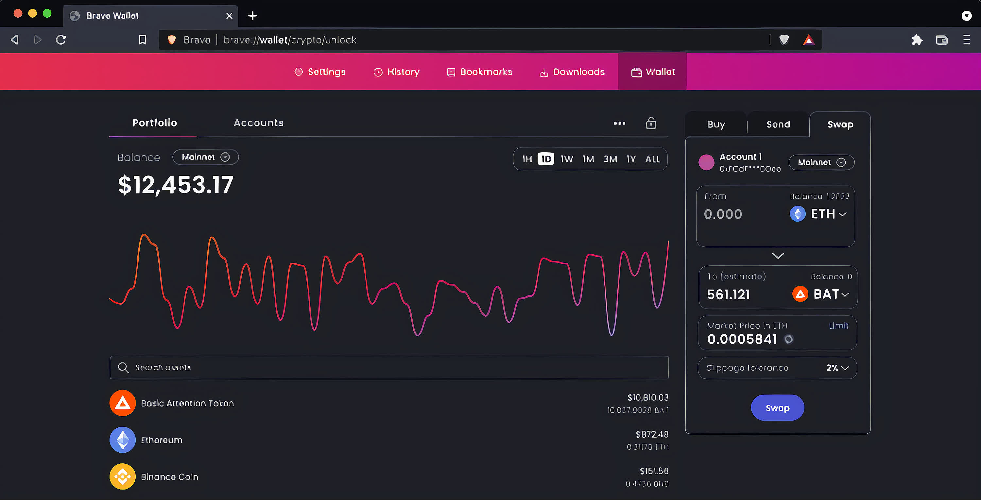Refresh market price with circular icon
This screenshot has width=981, height=500.
[x=789, y=339]
